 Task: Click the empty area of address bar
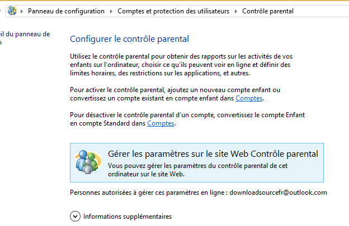[320, 11]
